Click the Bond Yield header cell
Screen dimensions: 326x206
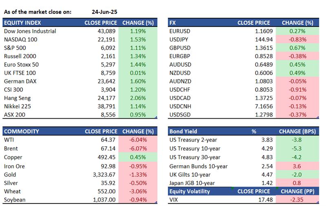[183, 132]
